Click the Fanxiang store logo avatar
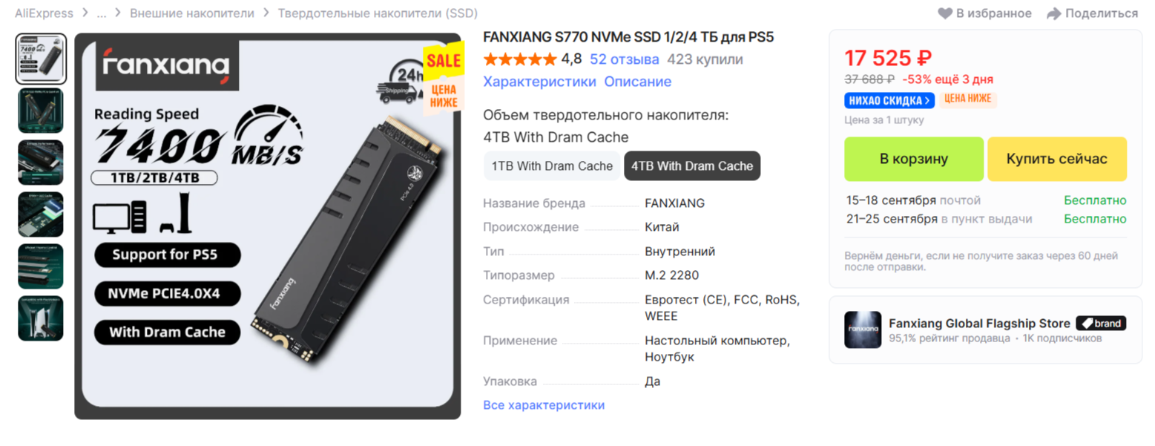 point(863,329)
